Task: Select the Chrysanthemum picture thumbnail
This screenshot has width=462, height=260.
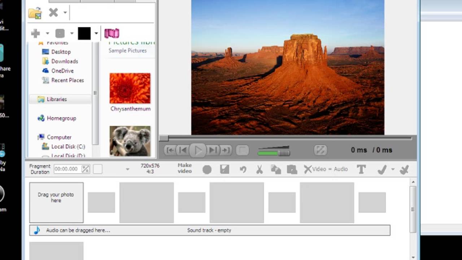Action: 130,88
